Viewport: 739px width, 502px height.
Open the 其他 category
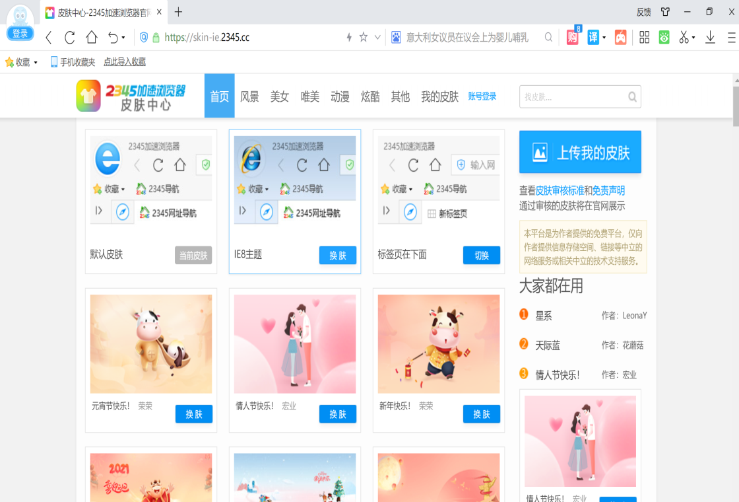click(x=401, y=96)
